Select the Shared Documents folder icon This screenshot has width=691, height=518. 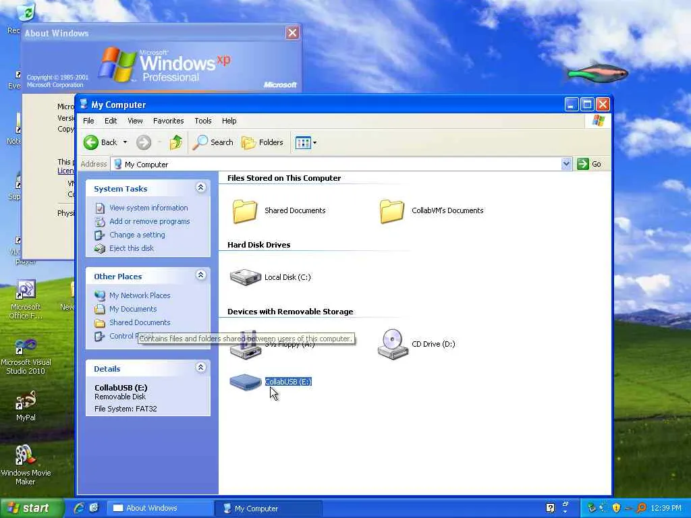coord(245,211)
